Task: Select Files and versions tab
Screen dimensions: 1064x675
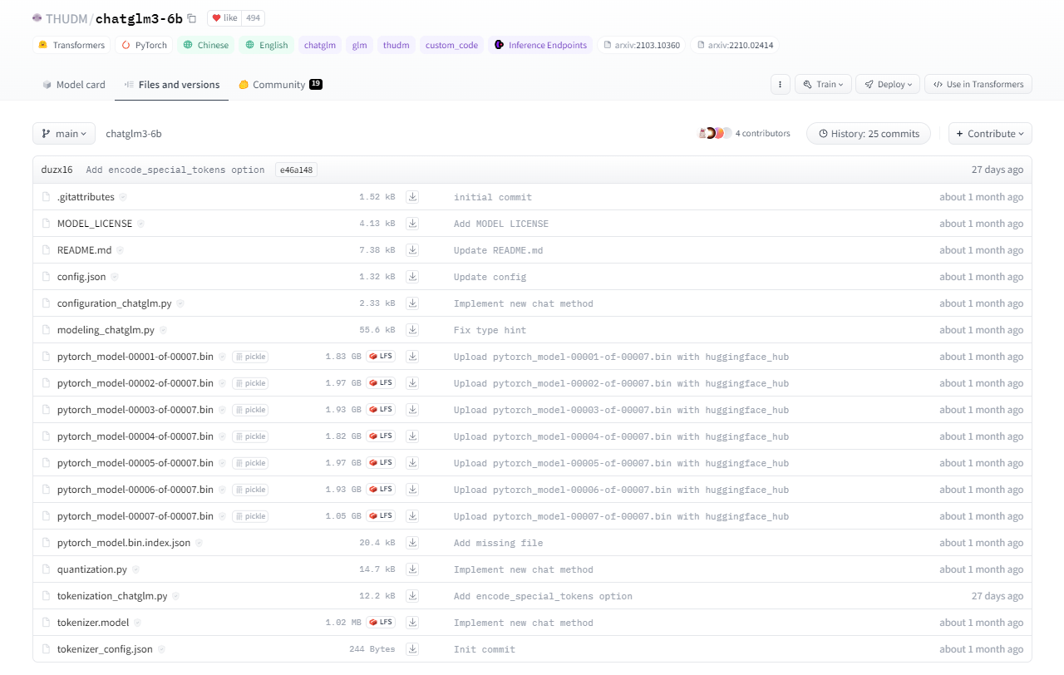Action: (172, 84)
